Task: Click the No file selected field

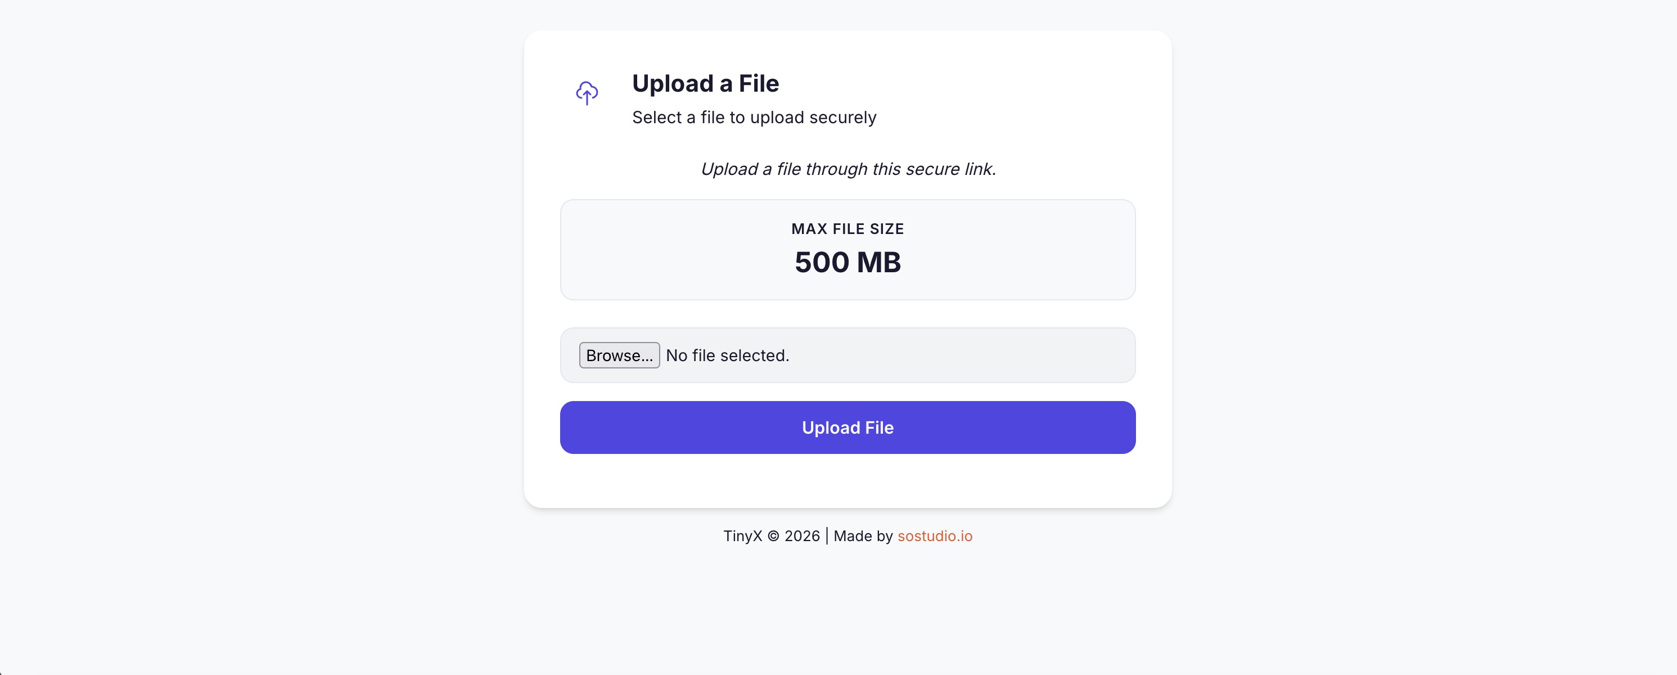Action: click(x=727, y=355)
